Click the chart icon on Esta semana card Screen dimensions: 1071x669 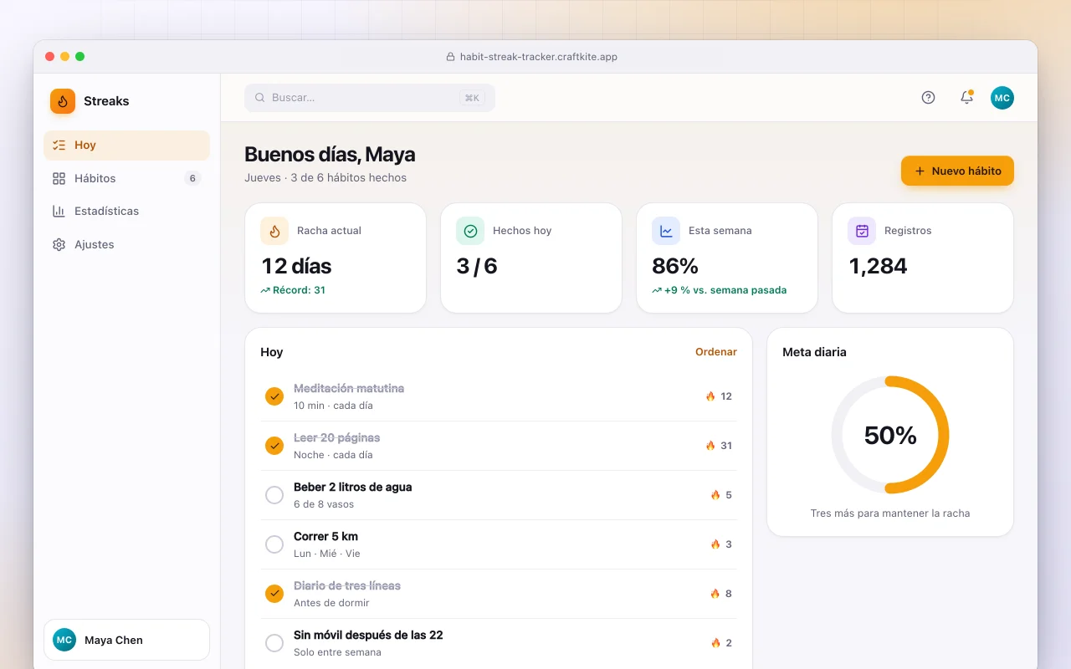coord(666,231)
